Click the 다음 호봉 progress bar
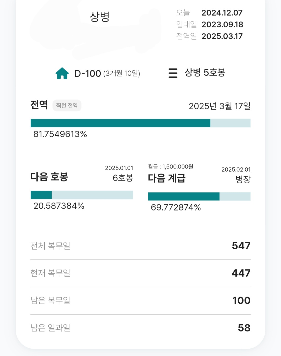This screenshot has height=356, width=281. point(82,195)
